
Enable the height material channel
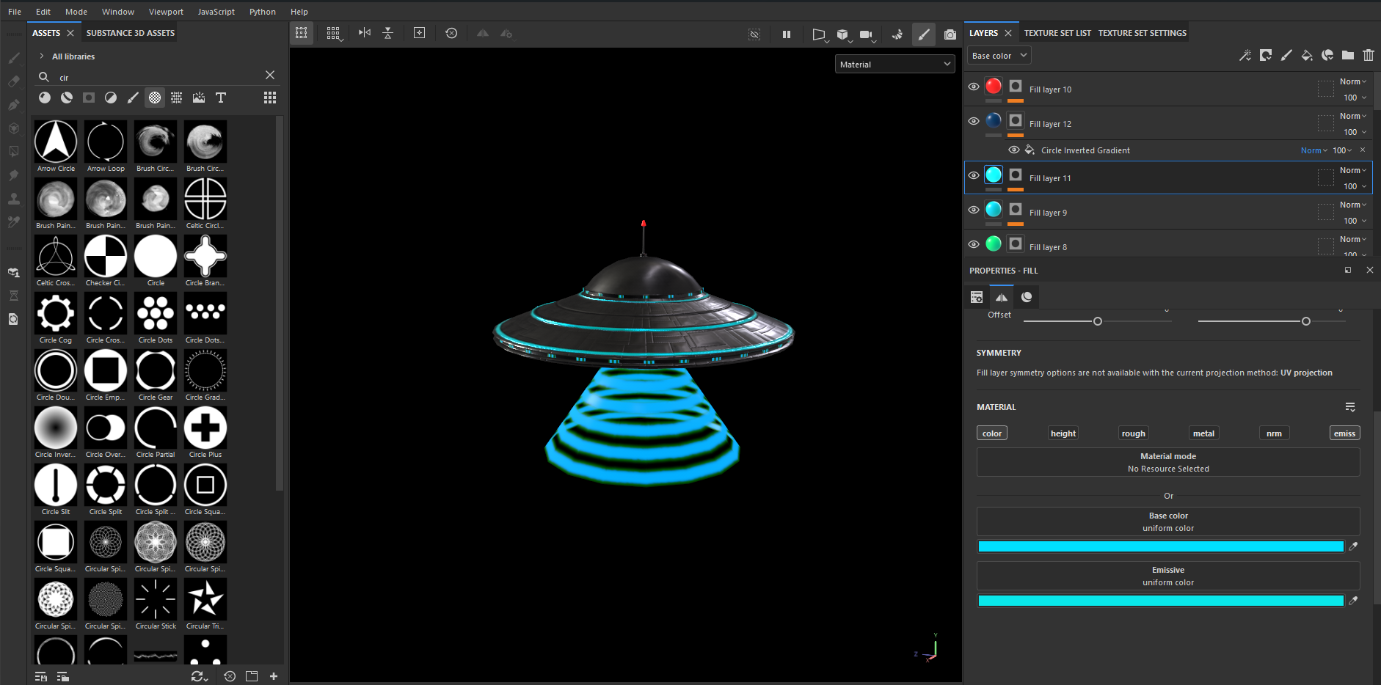coord(1063,433)
